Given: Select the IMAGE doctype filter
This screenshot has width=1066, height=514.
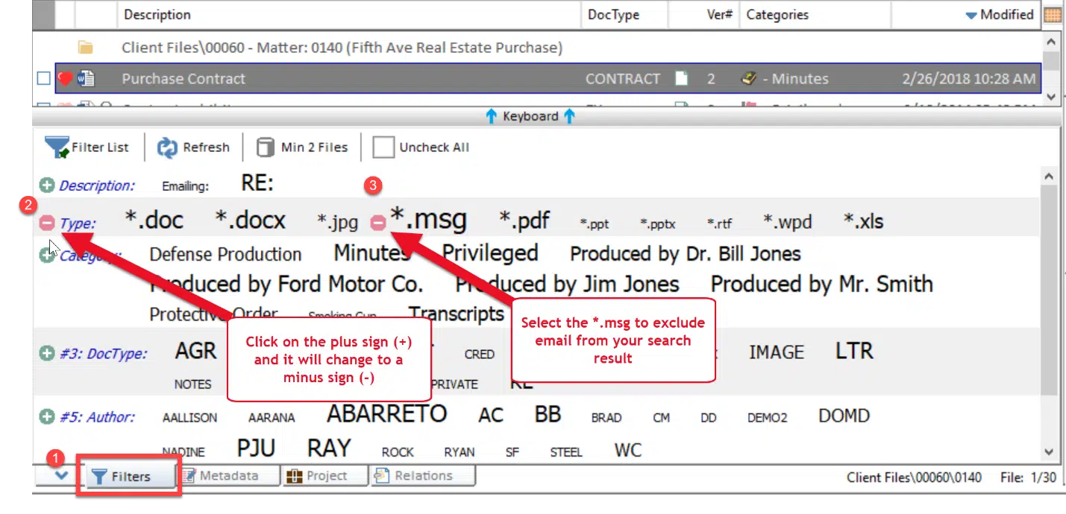Looking at the screenshot, I should [x=776, y=352].
